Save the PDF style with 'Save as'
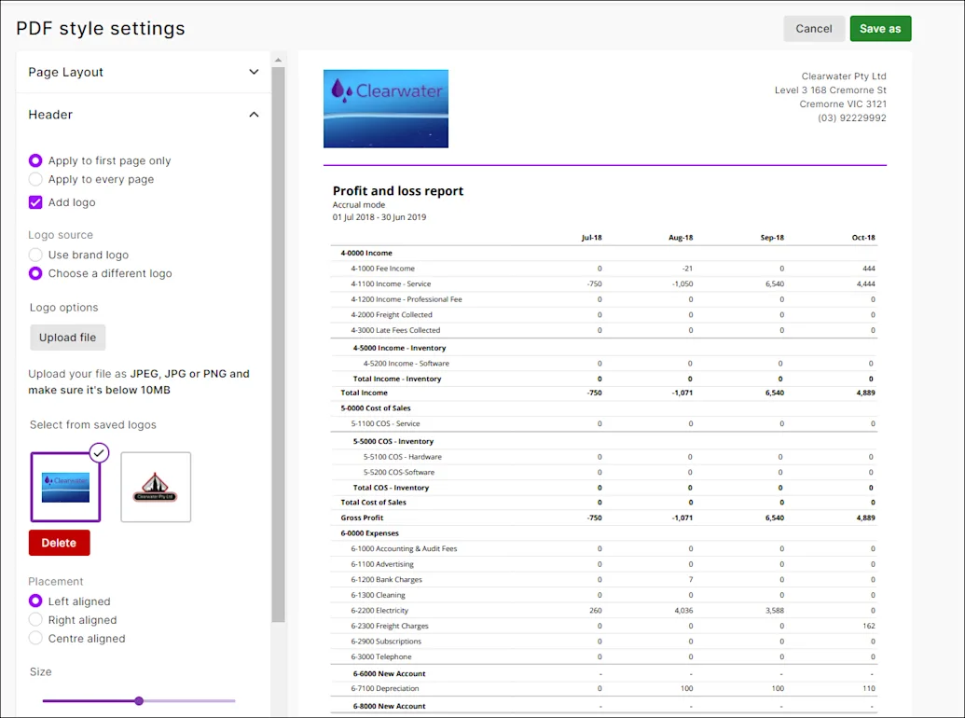The image size is (965, 718). coord(880,28)
